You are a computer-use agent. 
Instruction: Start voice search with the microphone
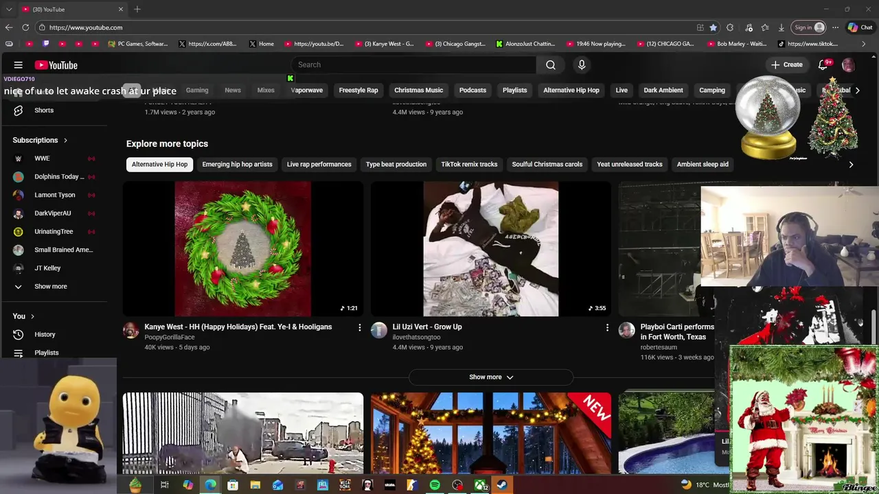[x=582, y=64]
